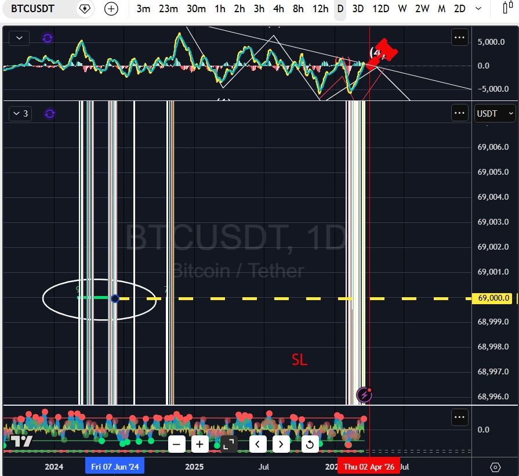Click the Fri 07 Jun '24 date label

coord(115,467)
